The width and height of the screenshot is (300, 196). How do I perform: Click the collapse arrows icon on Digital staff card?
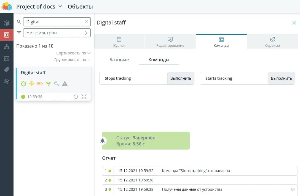click(84, 97)
